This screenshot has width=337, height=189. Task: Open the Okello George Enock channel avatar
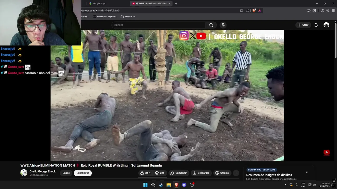tap(24, 173)
